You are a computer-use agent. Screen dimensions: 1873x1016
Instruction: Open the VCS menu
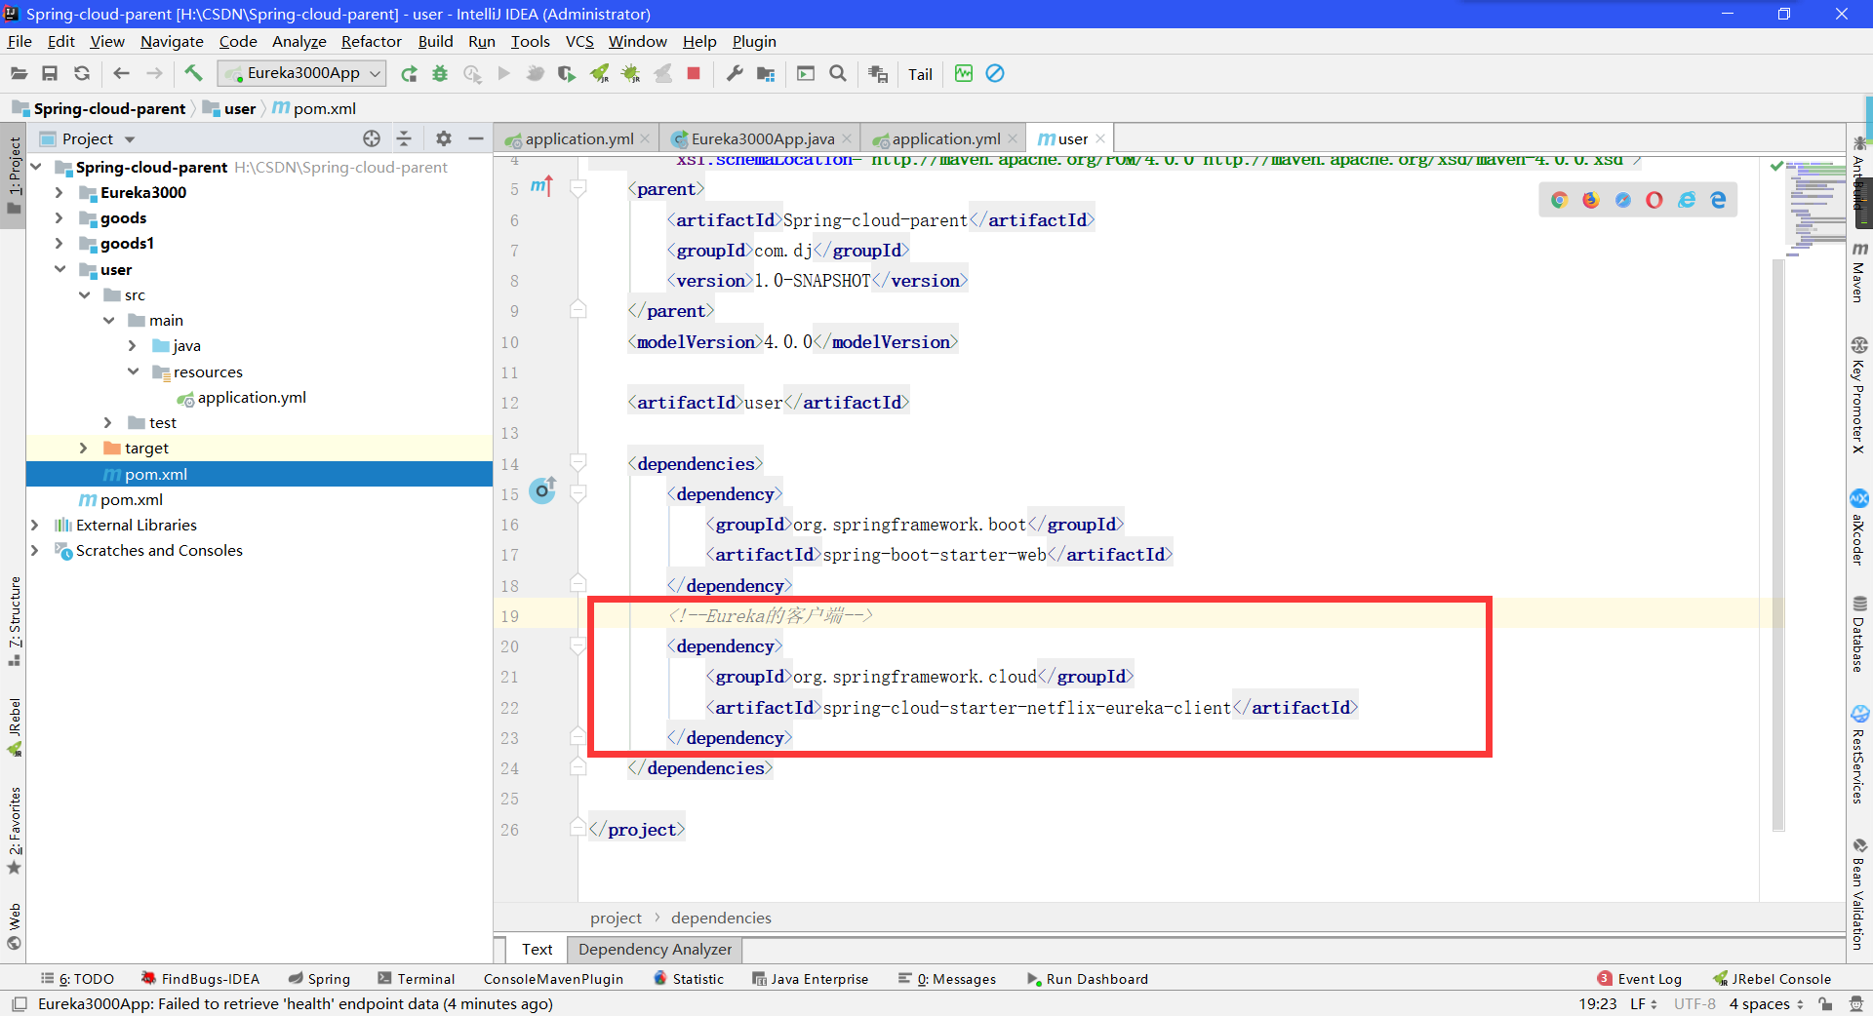coord(579,41)
